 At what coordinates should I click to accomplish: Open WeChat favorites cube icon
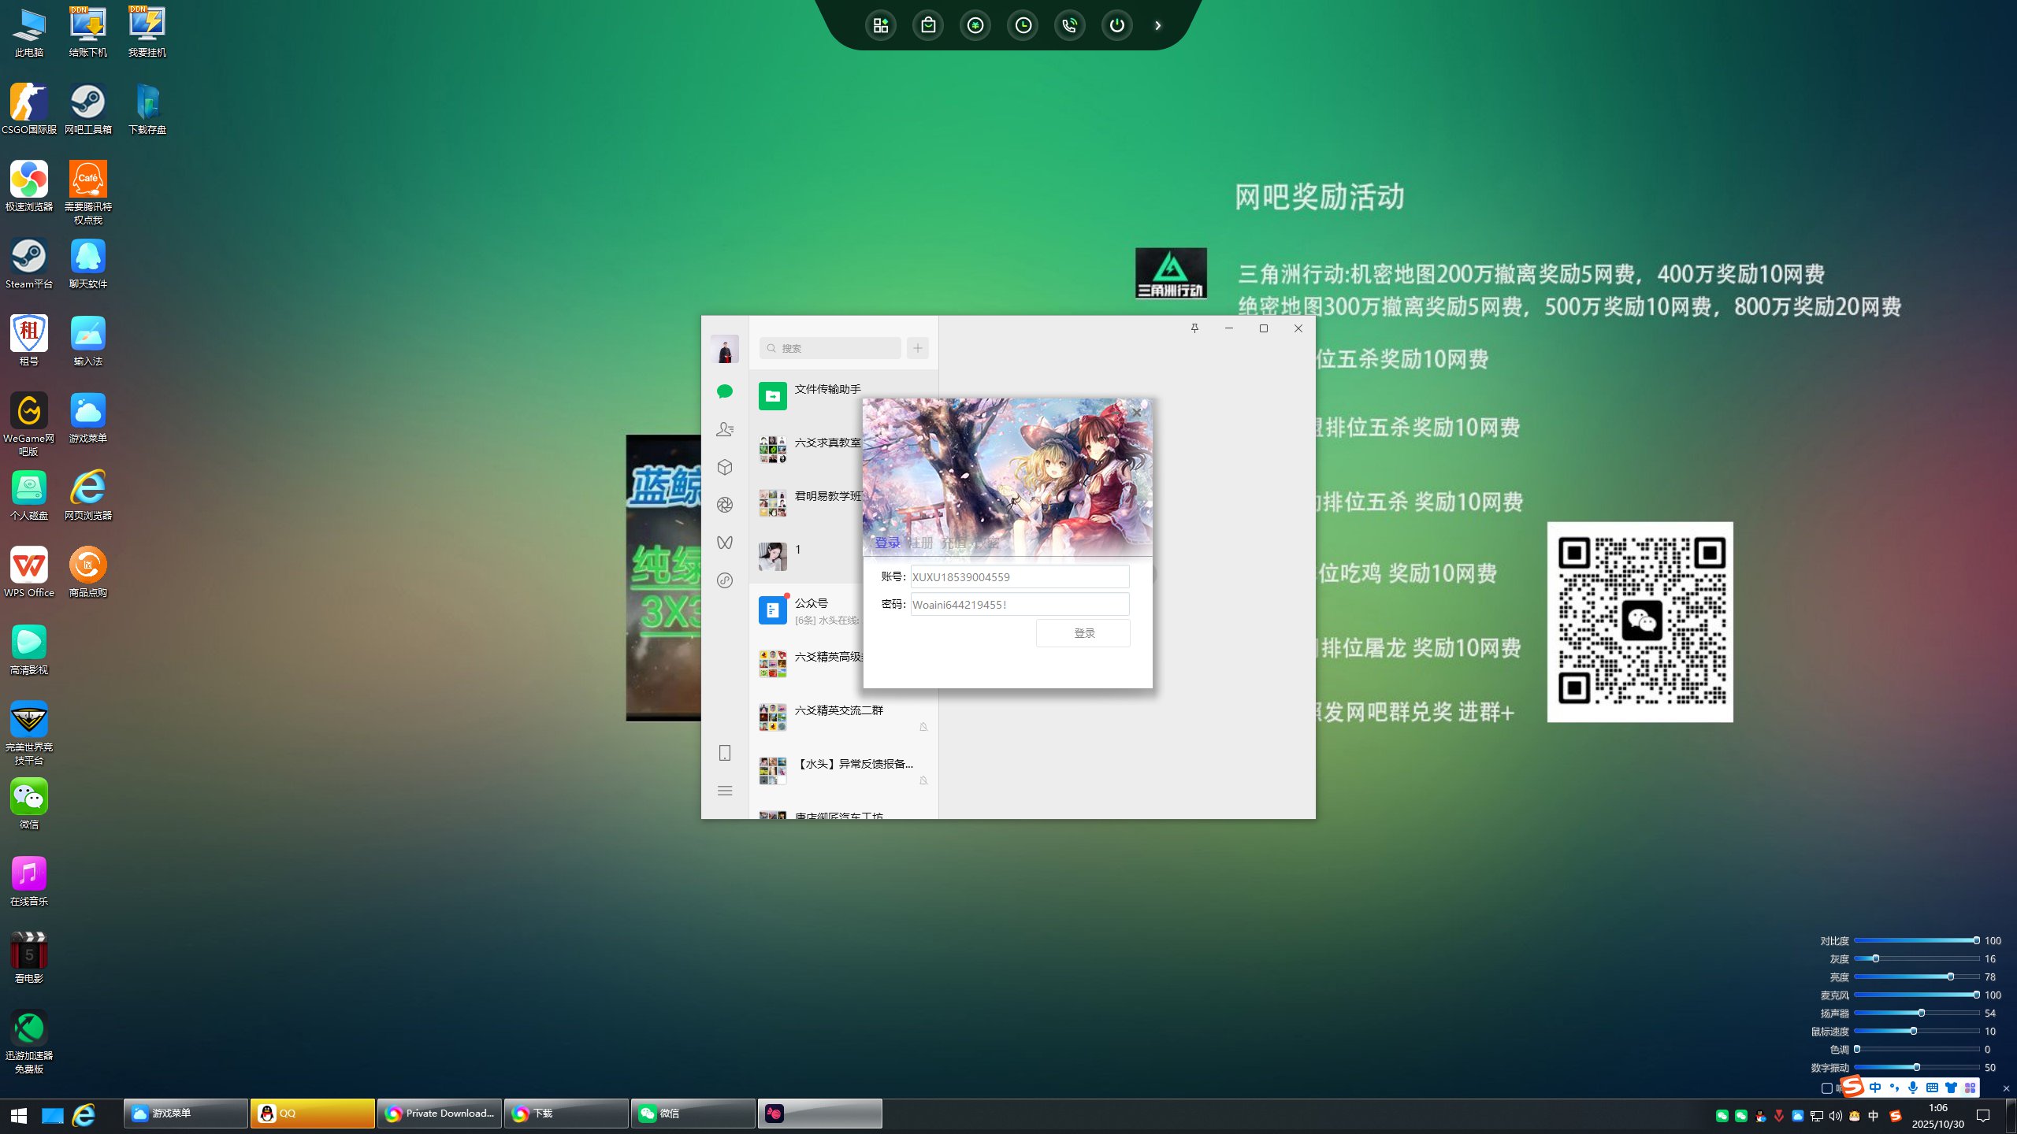tap(725, 467)
